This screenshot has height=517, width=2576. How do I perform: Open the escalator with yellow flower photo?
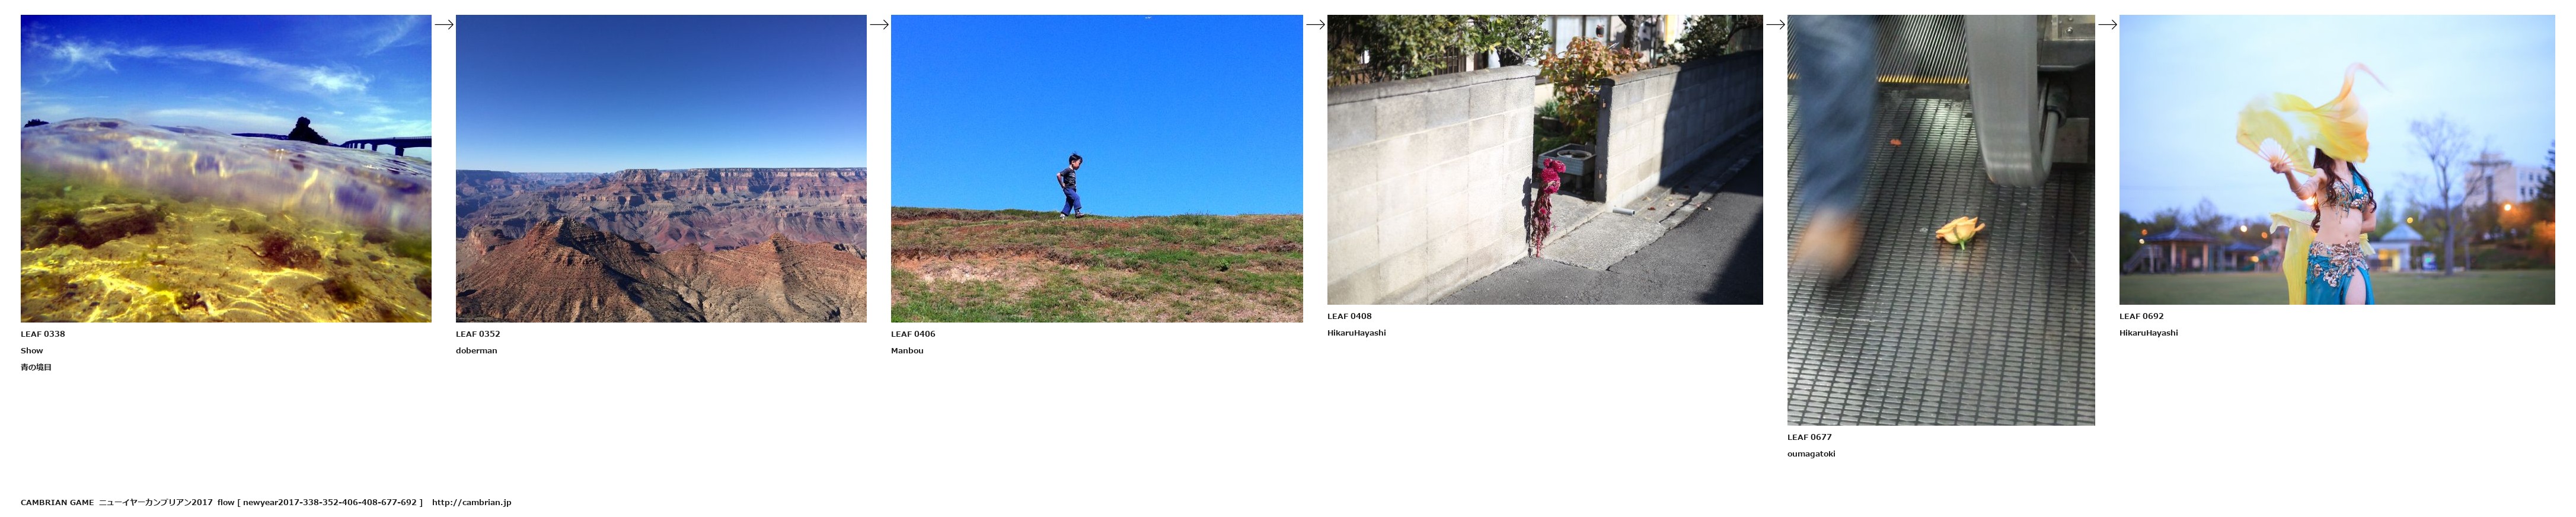pos(1941,220)
